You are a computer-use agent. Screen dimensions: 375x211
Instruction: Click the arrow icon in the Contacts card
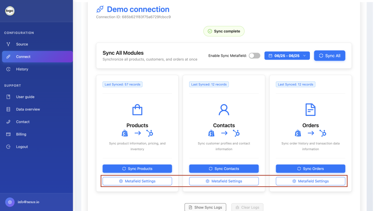coord(224,133)
